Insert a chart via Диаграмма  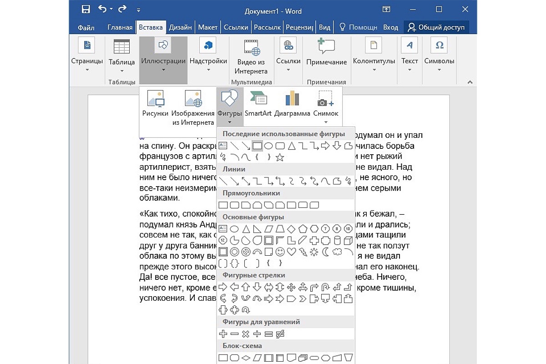point(292,104)
